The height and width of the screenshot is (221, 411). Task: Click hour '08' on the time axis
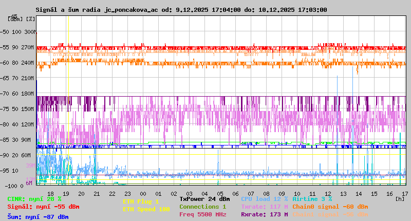pyautogui.click(x=266, y=194)
